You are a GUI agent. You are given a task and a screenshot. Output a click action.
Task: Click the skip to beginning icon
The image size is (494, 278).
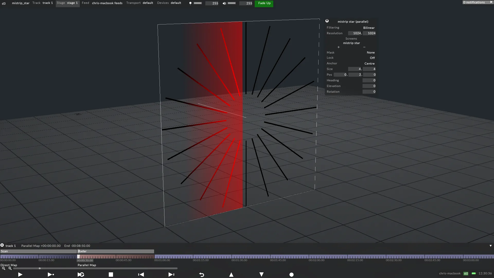coord(141,274)
